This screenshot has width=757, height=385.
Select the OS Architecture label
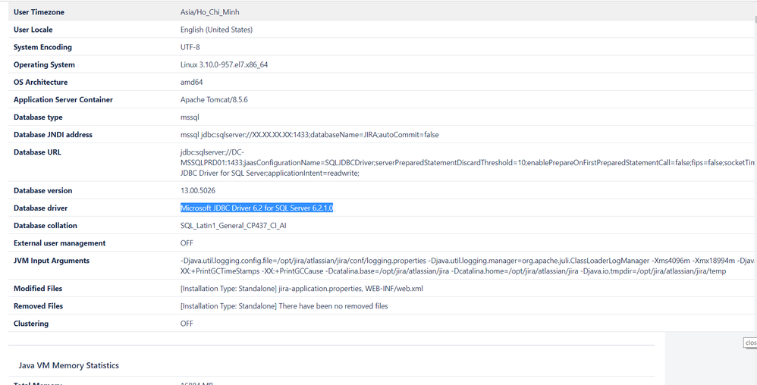pyautogui.click(x=40, y=82)
